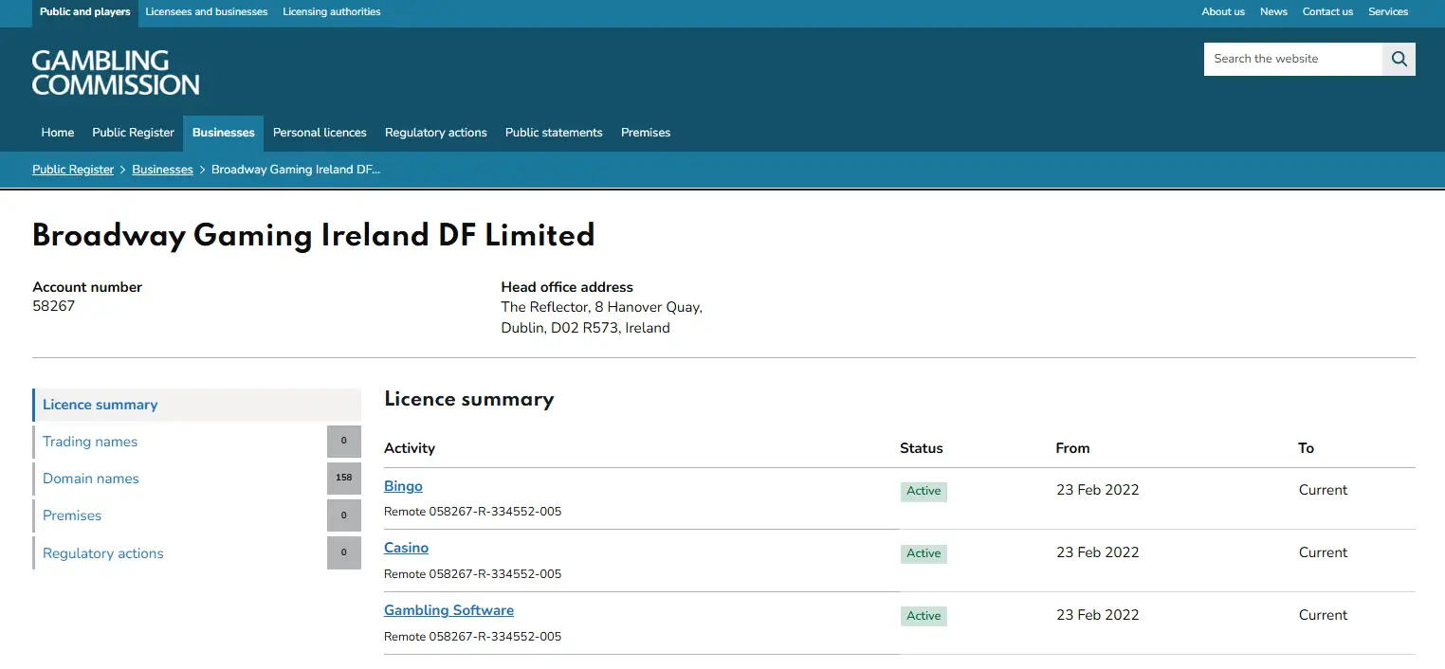Click the search magnifier icon button
The height and width of the screenshot is (669, 1445).
coord(1399,59)
